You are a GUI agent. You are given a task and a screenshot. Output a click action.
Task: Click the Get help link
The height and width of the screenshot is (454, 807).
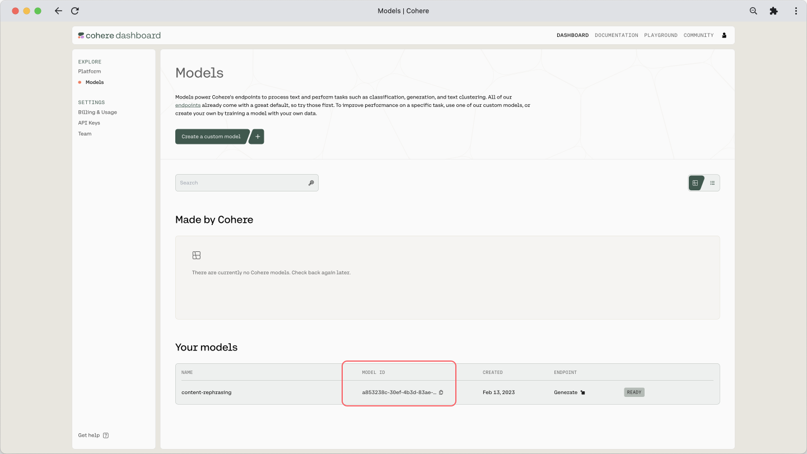tap(89, 436)
